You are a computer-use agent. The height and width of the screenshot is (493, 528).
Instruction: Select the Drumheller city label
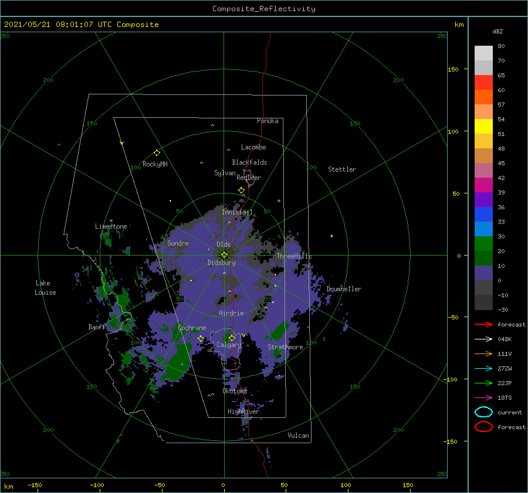(344, 289)
